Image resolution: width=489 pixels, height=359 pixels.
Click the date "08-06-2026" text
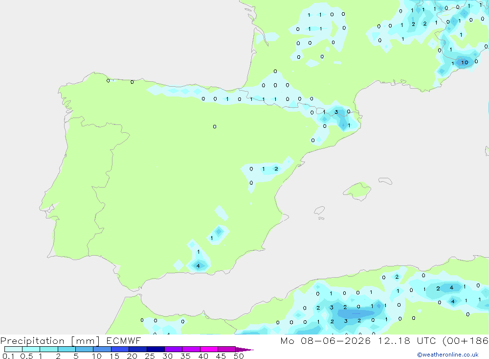tap(335, 340)
